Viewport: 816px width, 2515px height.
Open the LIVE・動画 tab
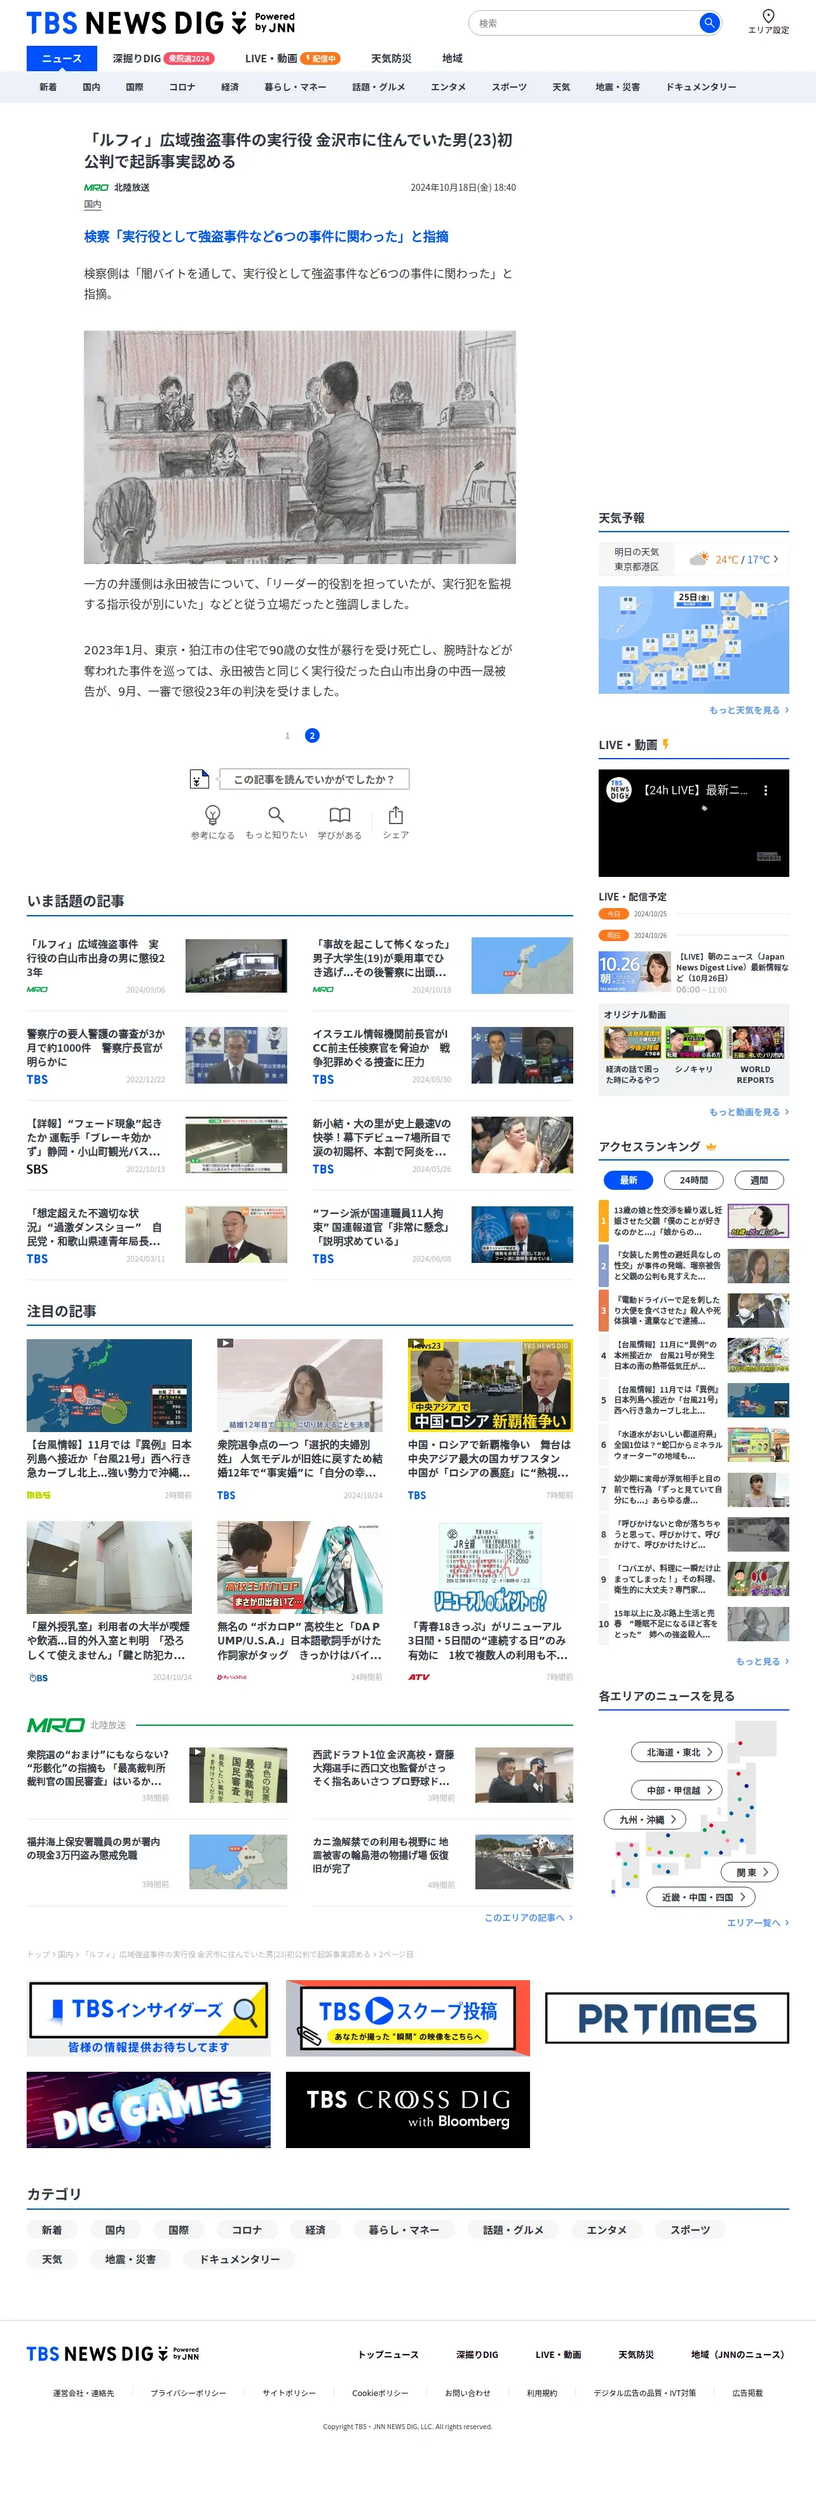click(x=292, y=59)
